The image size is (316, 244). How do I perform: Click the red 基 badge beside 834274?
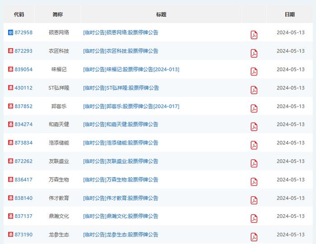tap(11, 124)
